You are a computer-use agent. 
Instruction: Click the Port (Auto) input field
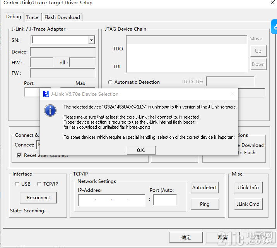[x=165, y=200]
